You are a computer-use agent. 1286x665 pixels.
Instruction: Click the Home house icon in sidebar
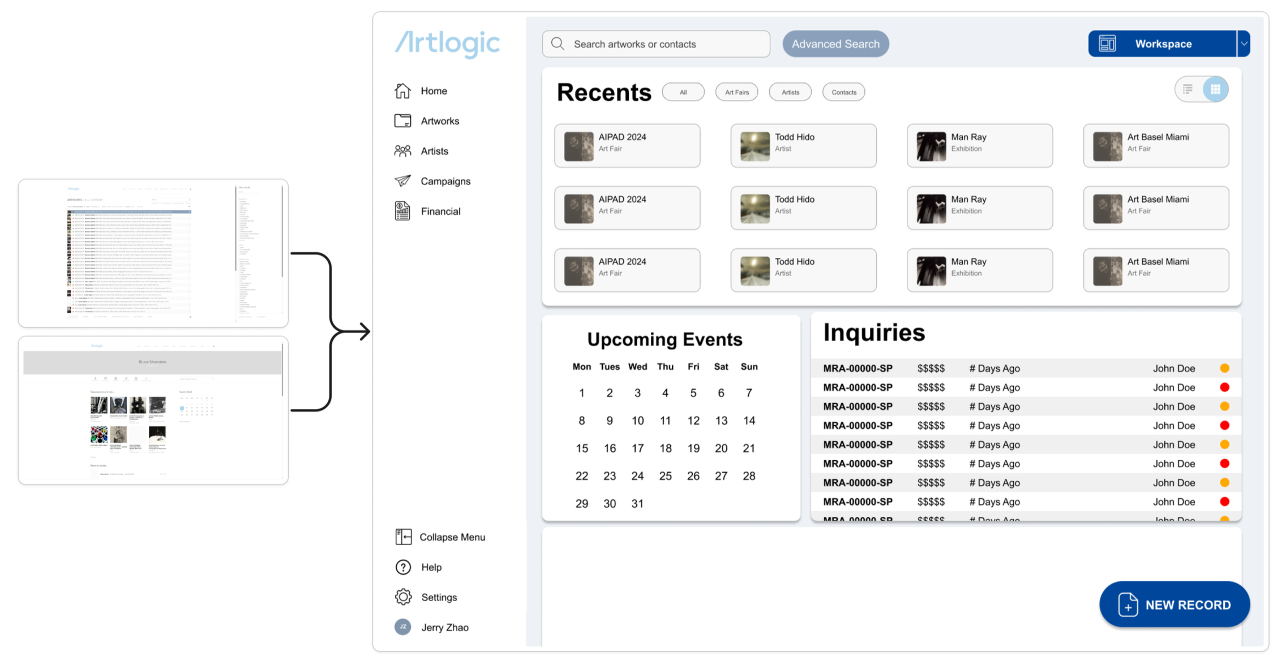(402, 90)
